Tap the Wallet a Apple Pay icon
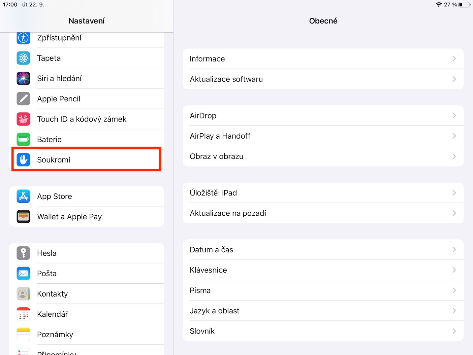 pos(23,217)
